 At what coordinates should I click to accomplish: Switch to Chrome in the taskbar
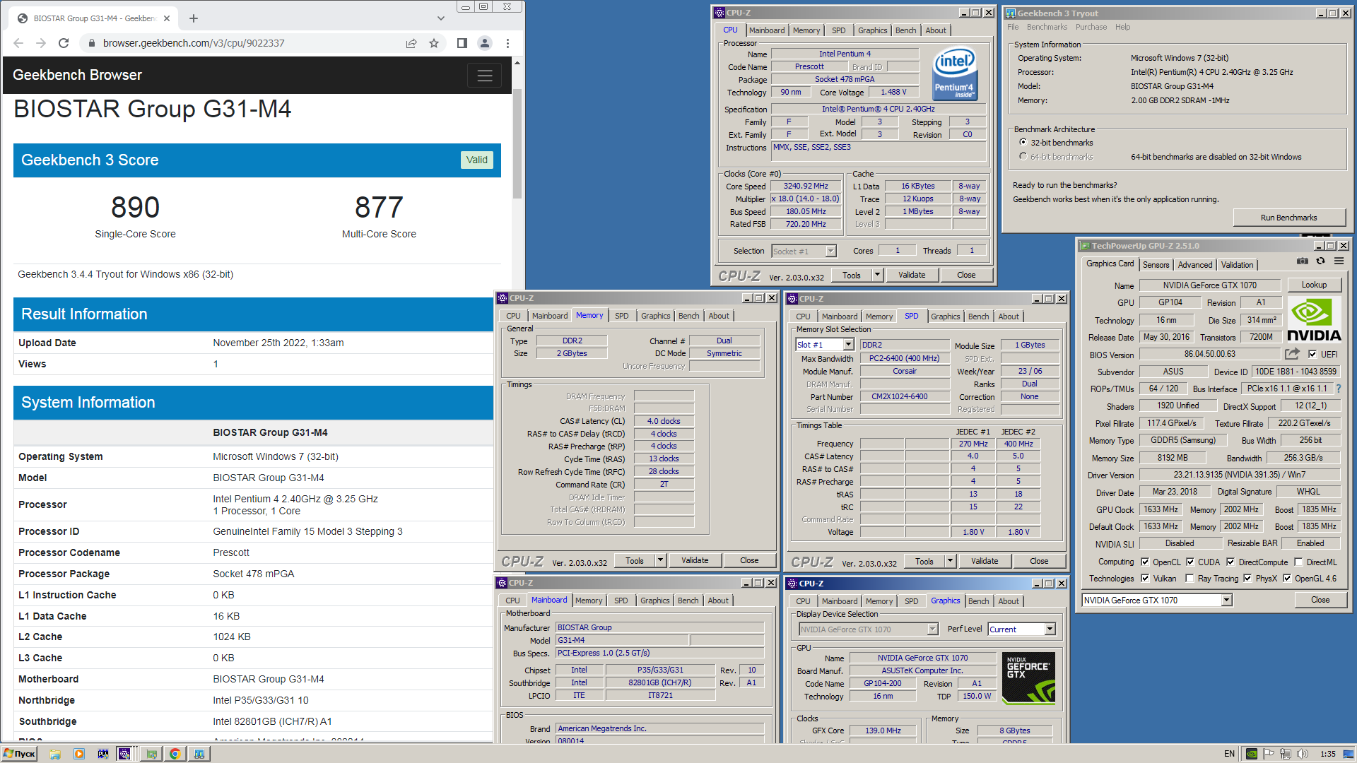[x=175, y=754]
